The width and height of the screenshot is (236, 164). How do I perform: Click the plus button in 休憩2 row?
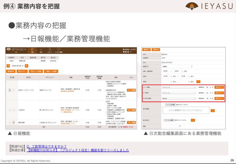pyautogui.click(x=198, y=81)
